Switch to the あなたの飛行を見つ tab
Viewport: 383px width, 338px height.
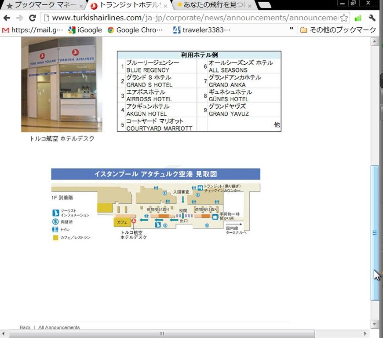pyautogui.click(x=211, y=6)
